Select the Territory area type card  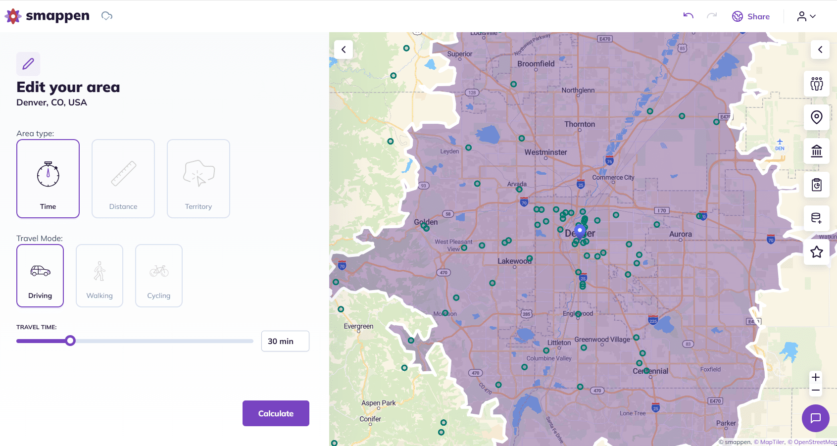pyautogui.click(x=198, y=179)
